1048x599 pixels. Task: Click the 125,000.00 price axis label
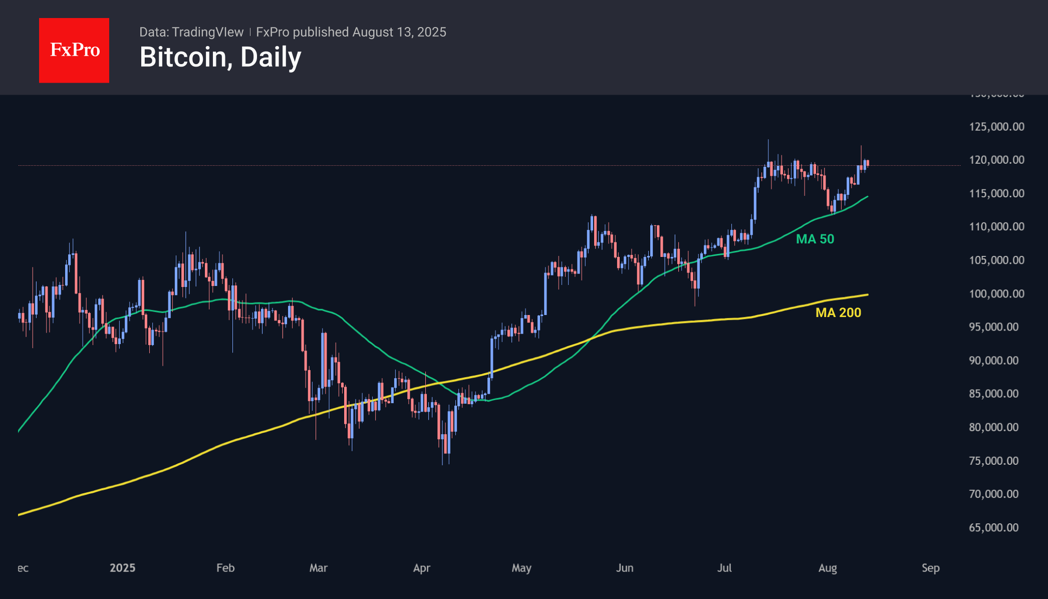[x=996, y=127]
